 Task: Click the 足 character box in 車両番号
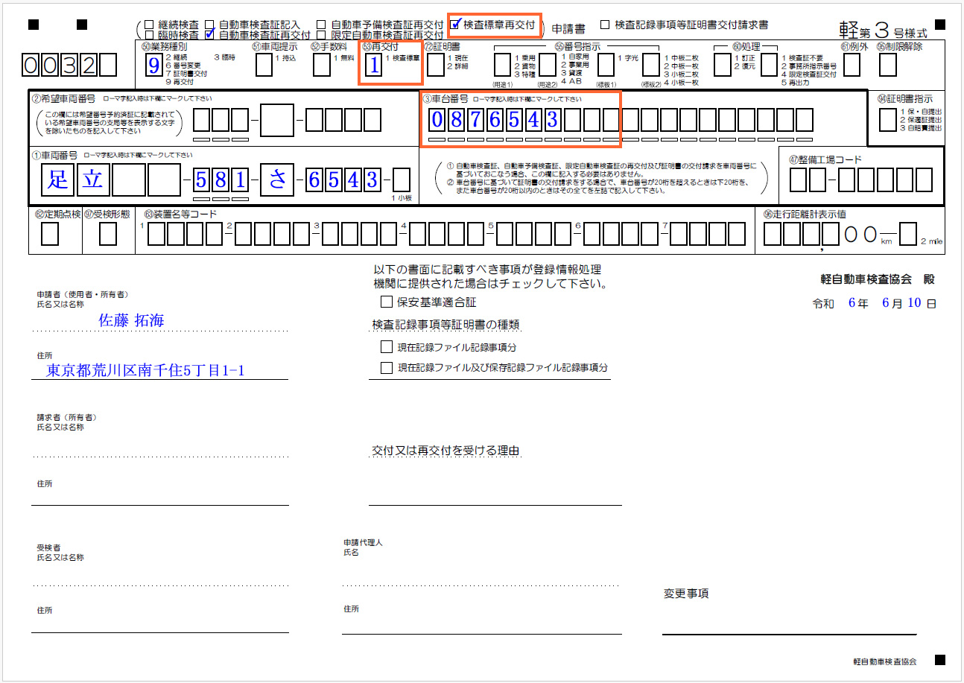[x=58, y=180]
